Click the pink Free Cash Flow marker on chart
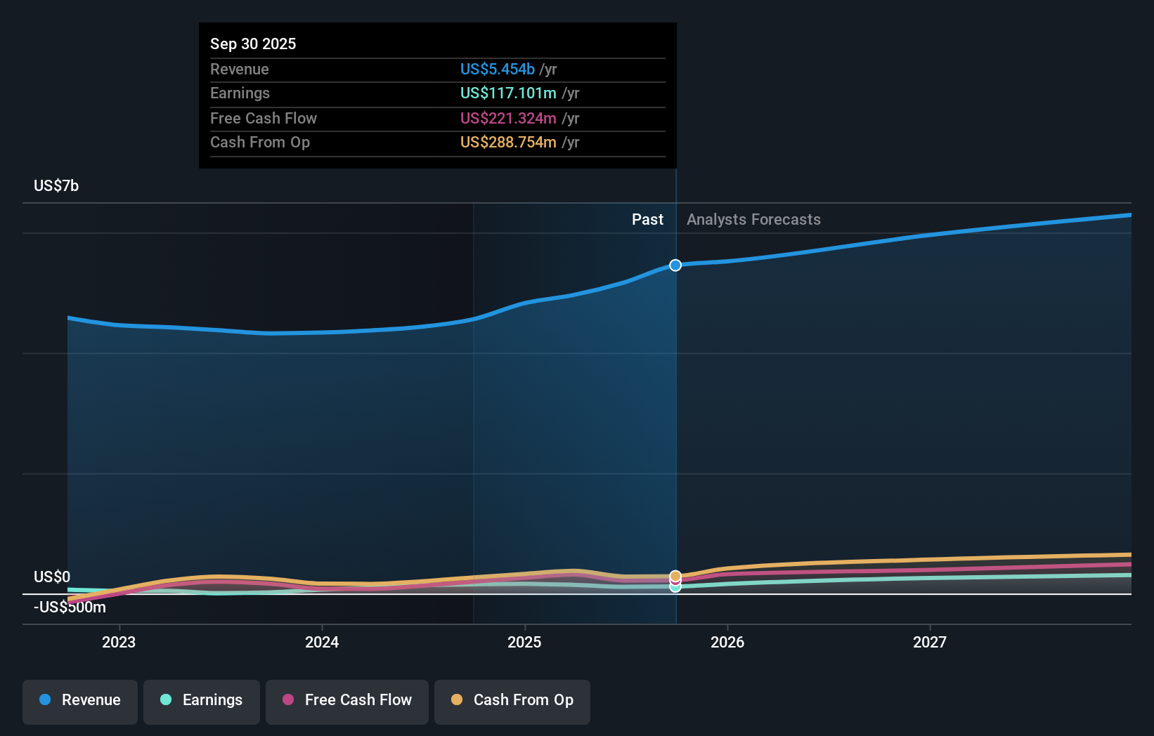 (x=675, y=583)
